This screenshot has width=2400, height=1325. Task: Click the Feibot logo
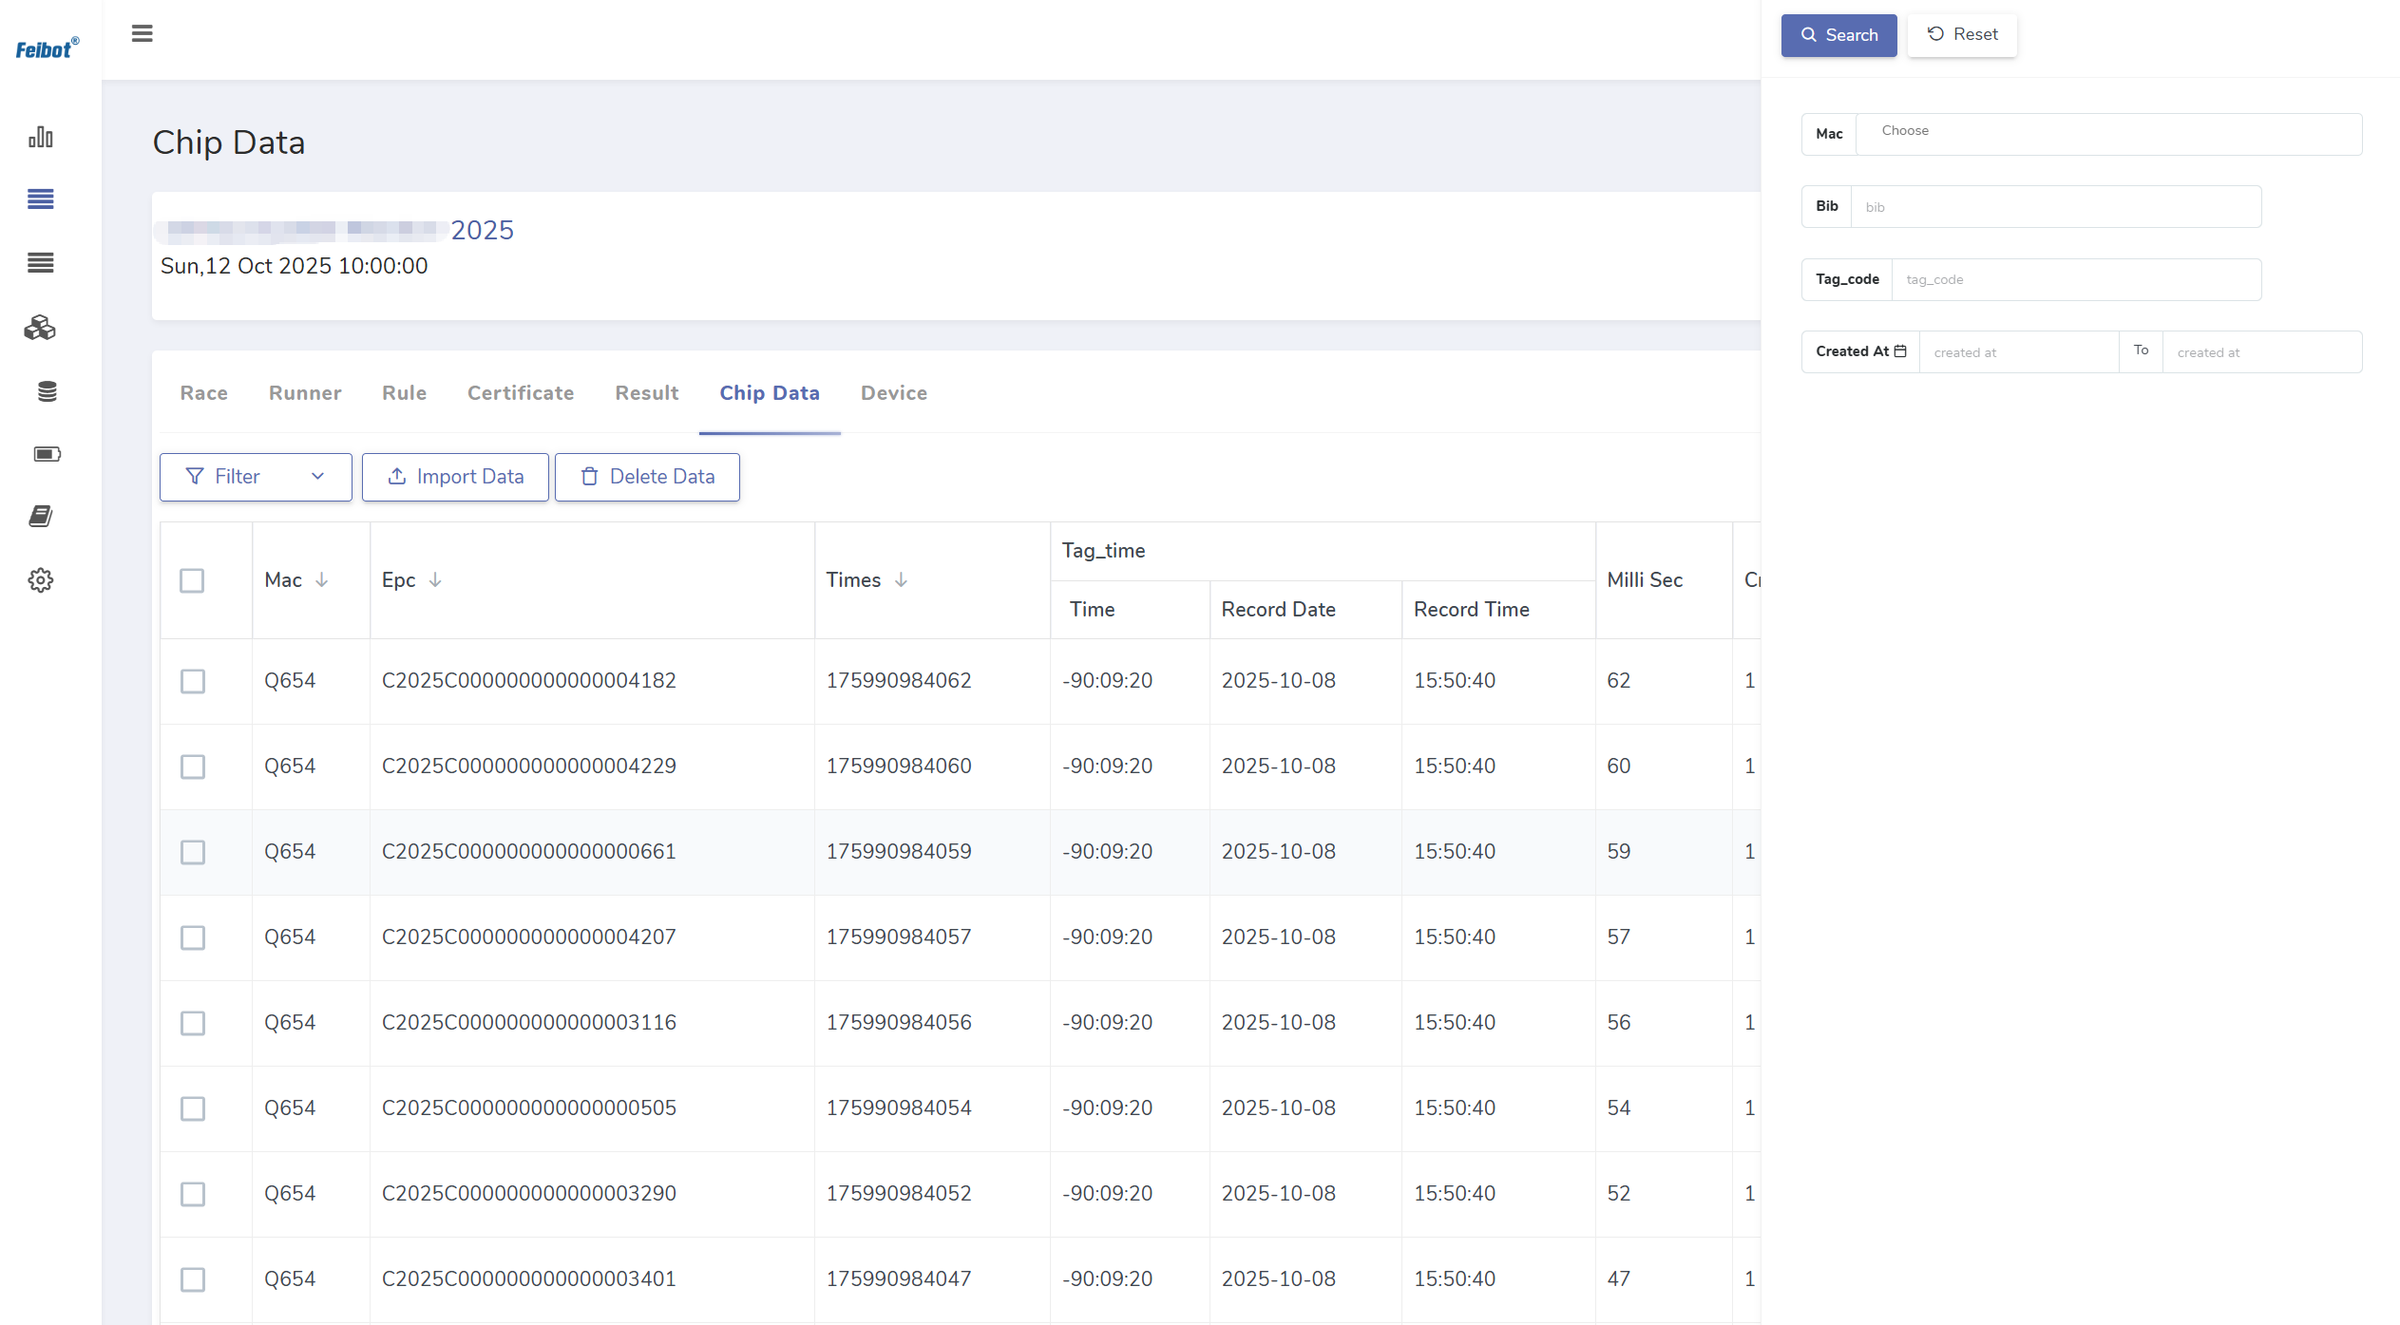(47, 47)
